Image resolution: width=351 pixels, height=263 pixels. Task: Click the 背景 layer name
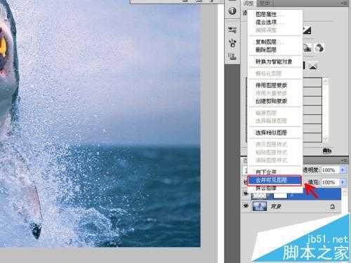[276, 206]
